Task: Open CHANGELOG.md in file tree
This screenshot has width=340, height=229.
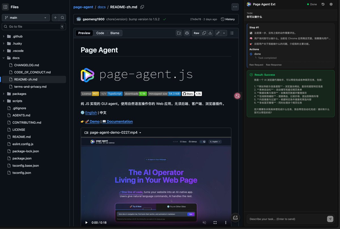Action: pos(27,65)
